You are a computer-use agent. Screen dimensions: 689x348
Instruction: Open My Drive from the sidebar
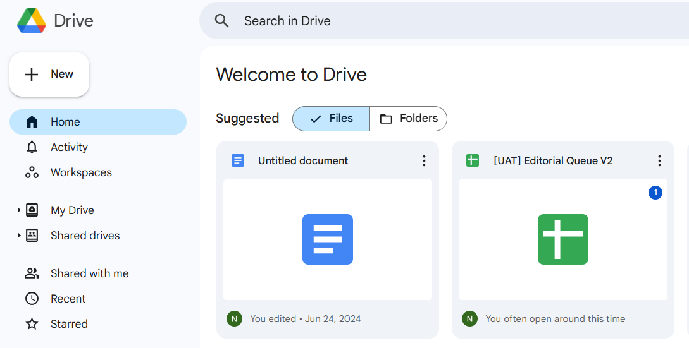click(x=72, y=210)
